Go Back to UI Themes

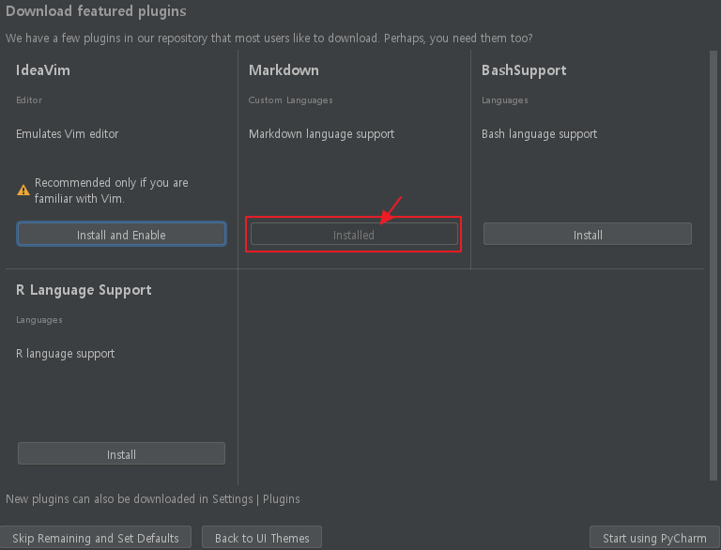262,538
